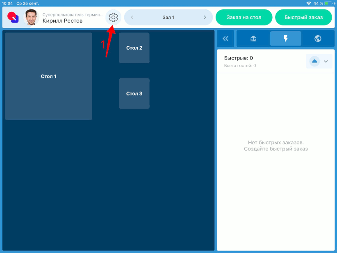Tap the Wi-Fi status icon
The width and height of the screenshot is (337, 253).
click(x=309, y=3)
